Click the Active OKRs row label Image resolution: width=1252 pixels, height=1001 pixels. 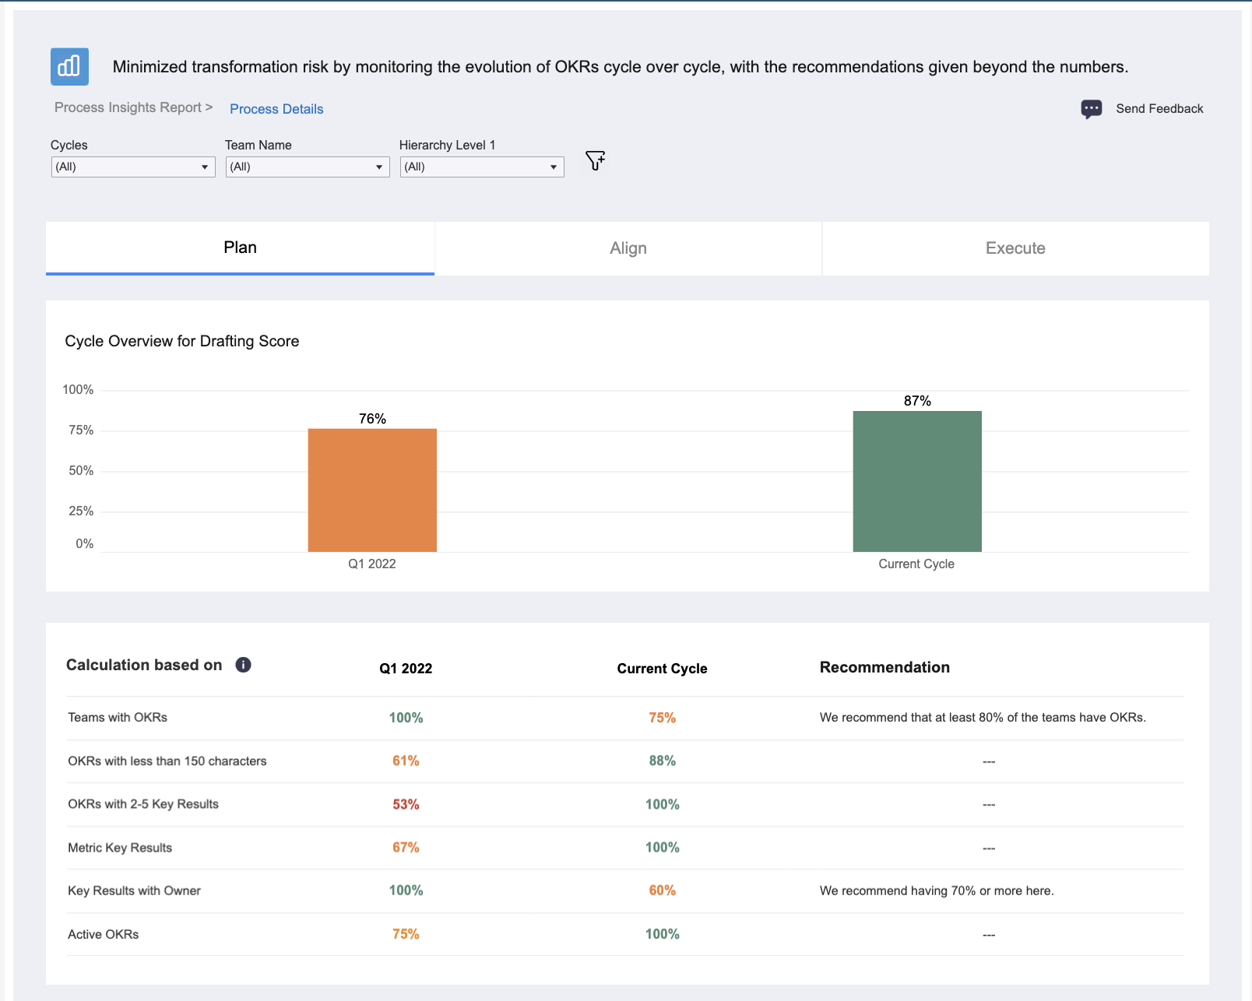click(104, 934)
